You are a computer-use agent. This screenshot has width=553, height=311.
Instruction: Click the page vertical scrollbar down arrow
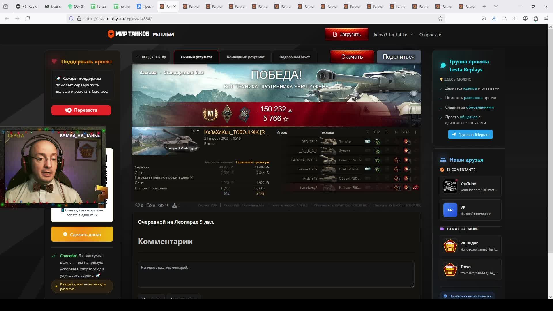pyautogui.click(x=550, y=297)
